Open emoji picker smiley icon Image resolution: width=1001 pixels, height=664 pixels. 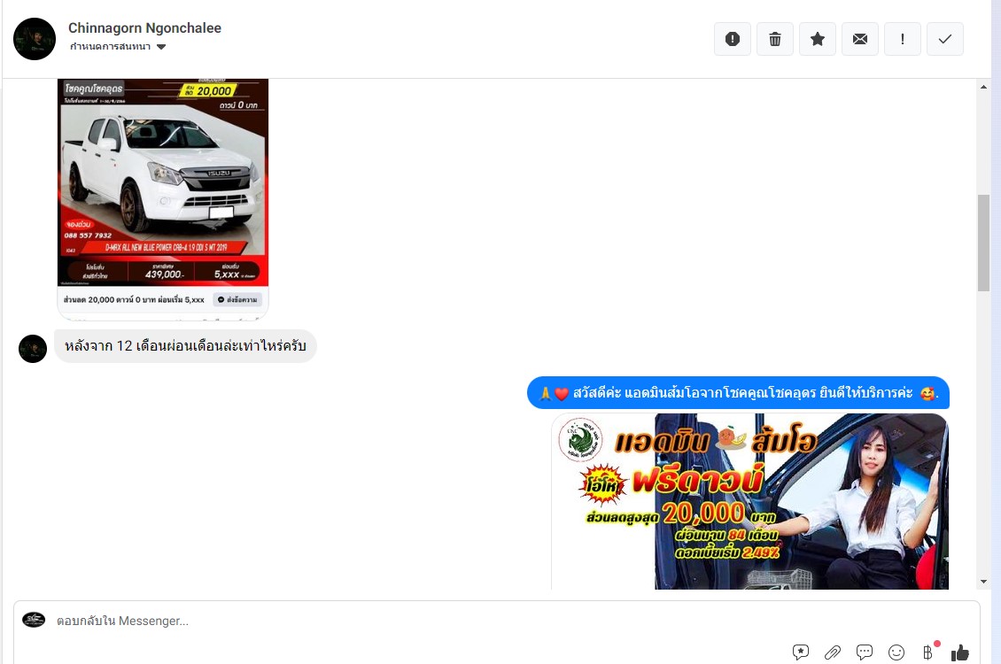point(896,652)
